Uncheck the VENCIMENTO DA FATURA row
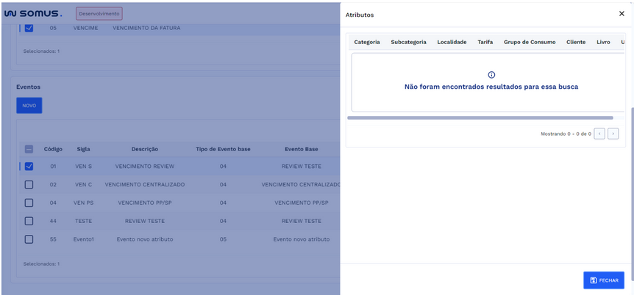This screenshot has height=295, width=634. click(x=29, y=28)
